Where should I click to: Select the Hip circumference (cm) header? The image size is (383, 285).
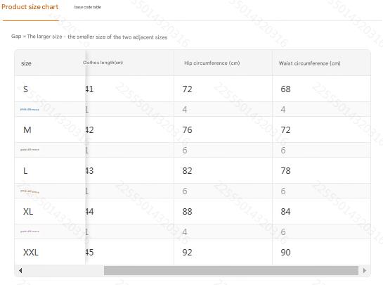[212, 63]
